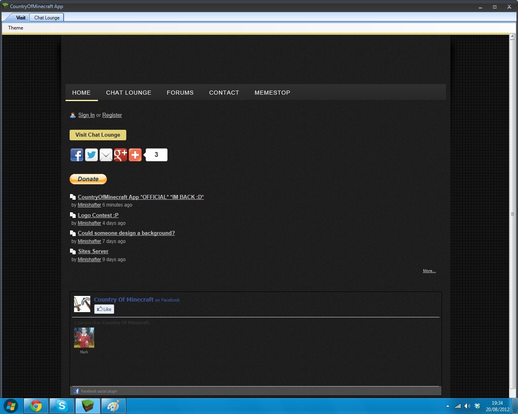Click the email envelope share icon

[106, 155]
